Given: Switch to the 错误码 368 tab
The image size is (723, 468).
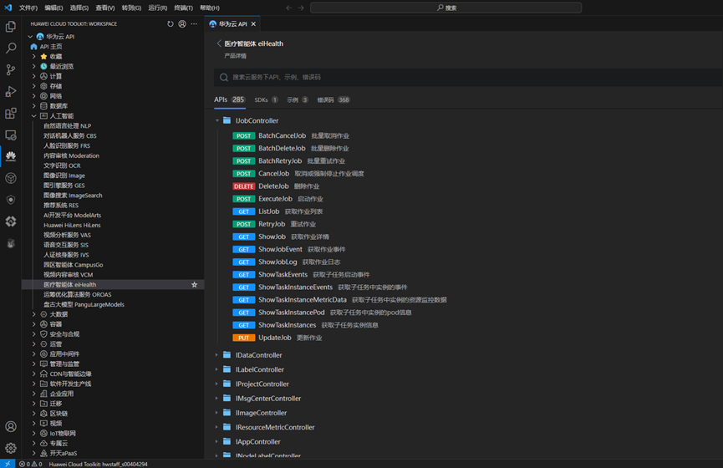Looking at the screenshot, I should click(333, 99).
